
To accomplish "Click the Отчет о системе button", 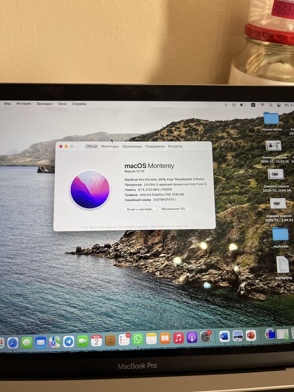I will click(140, 209).
